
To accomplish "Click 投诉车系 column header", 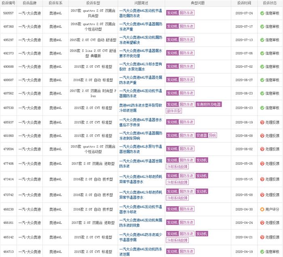I will [56, 3].
